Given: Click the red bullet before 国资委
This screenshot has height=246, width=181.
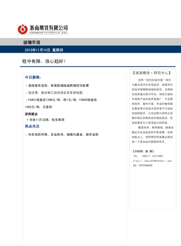Looking at the screenshot, I should click(x=27, y=93).
